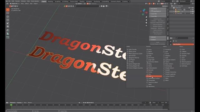The image size is (200, 112).
Task: Click the viewport zoom magnifier gizmo
Action: click(x=146, y=17)
